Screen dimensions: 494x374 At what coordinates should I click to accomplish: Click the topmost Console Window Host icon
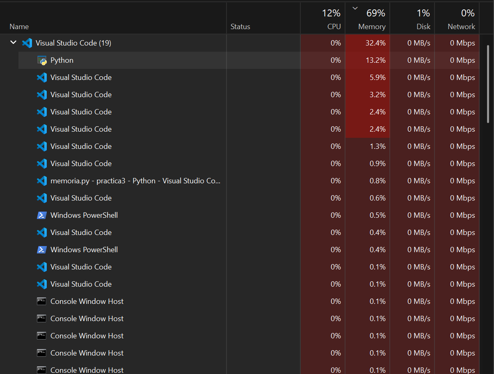(x=41, y=301)
